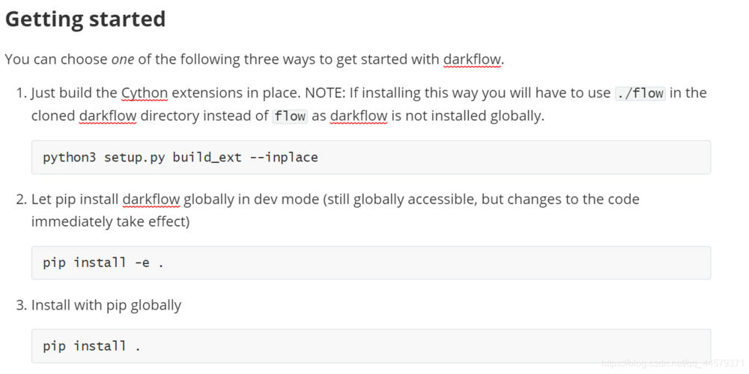Click the 'pip install -e .' code block
Viewport: 749px width, 374px height.
372,263
